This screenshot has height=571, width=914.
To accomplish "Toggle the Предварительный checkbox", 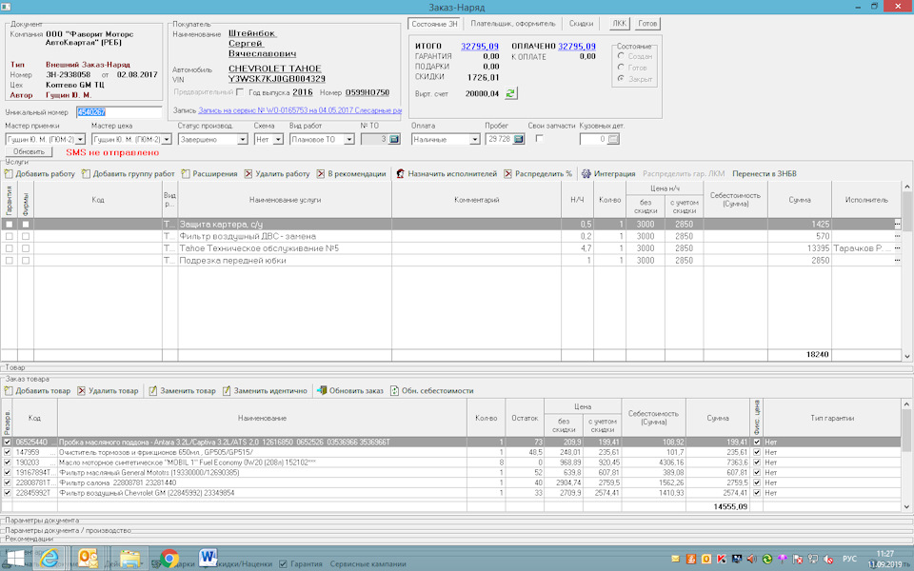I will [x=239, y=92].
